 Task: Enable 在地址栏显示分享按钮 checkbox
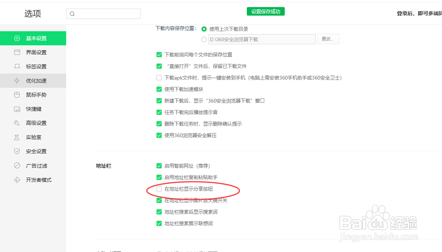(x=159, y=189)
